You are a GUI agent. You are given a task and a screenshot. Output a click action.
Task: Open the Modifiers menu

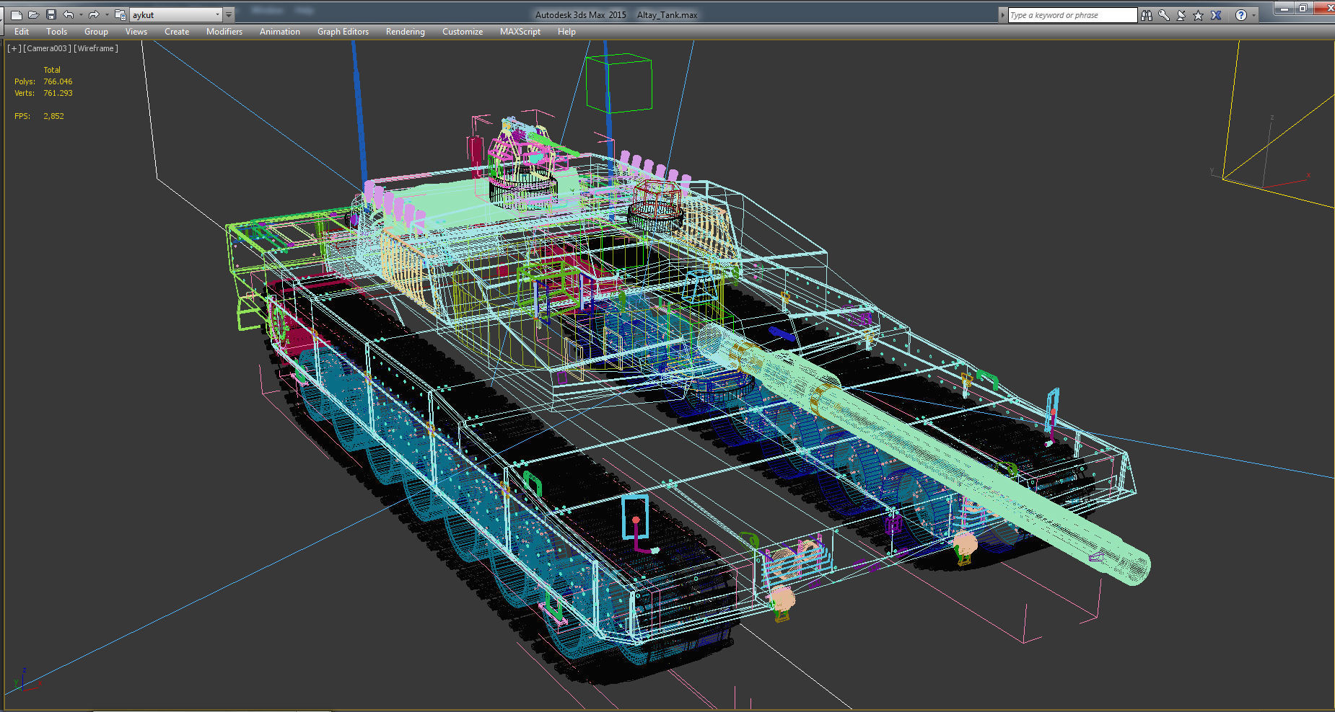[x=224, y=32]
